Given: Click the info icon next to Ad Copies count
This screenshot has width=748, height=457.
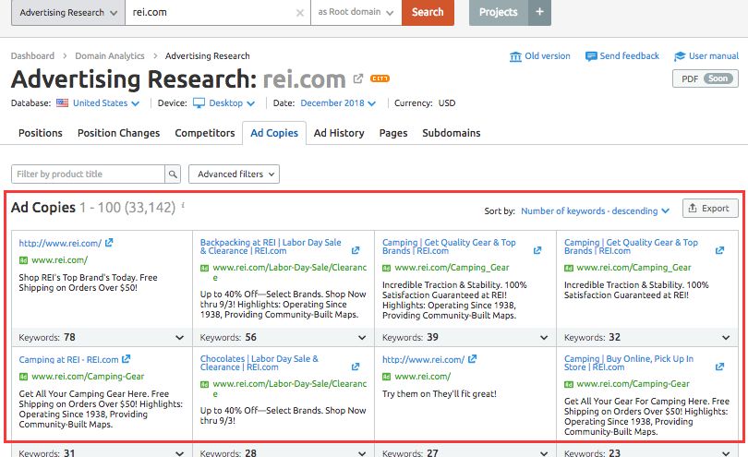Looking at the screenshot, I should [183, 206].
